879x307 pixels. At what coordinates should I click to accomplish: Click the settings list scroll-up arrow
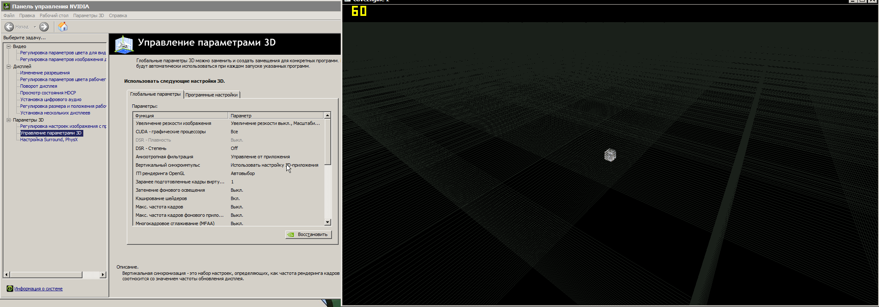[328, 115]
